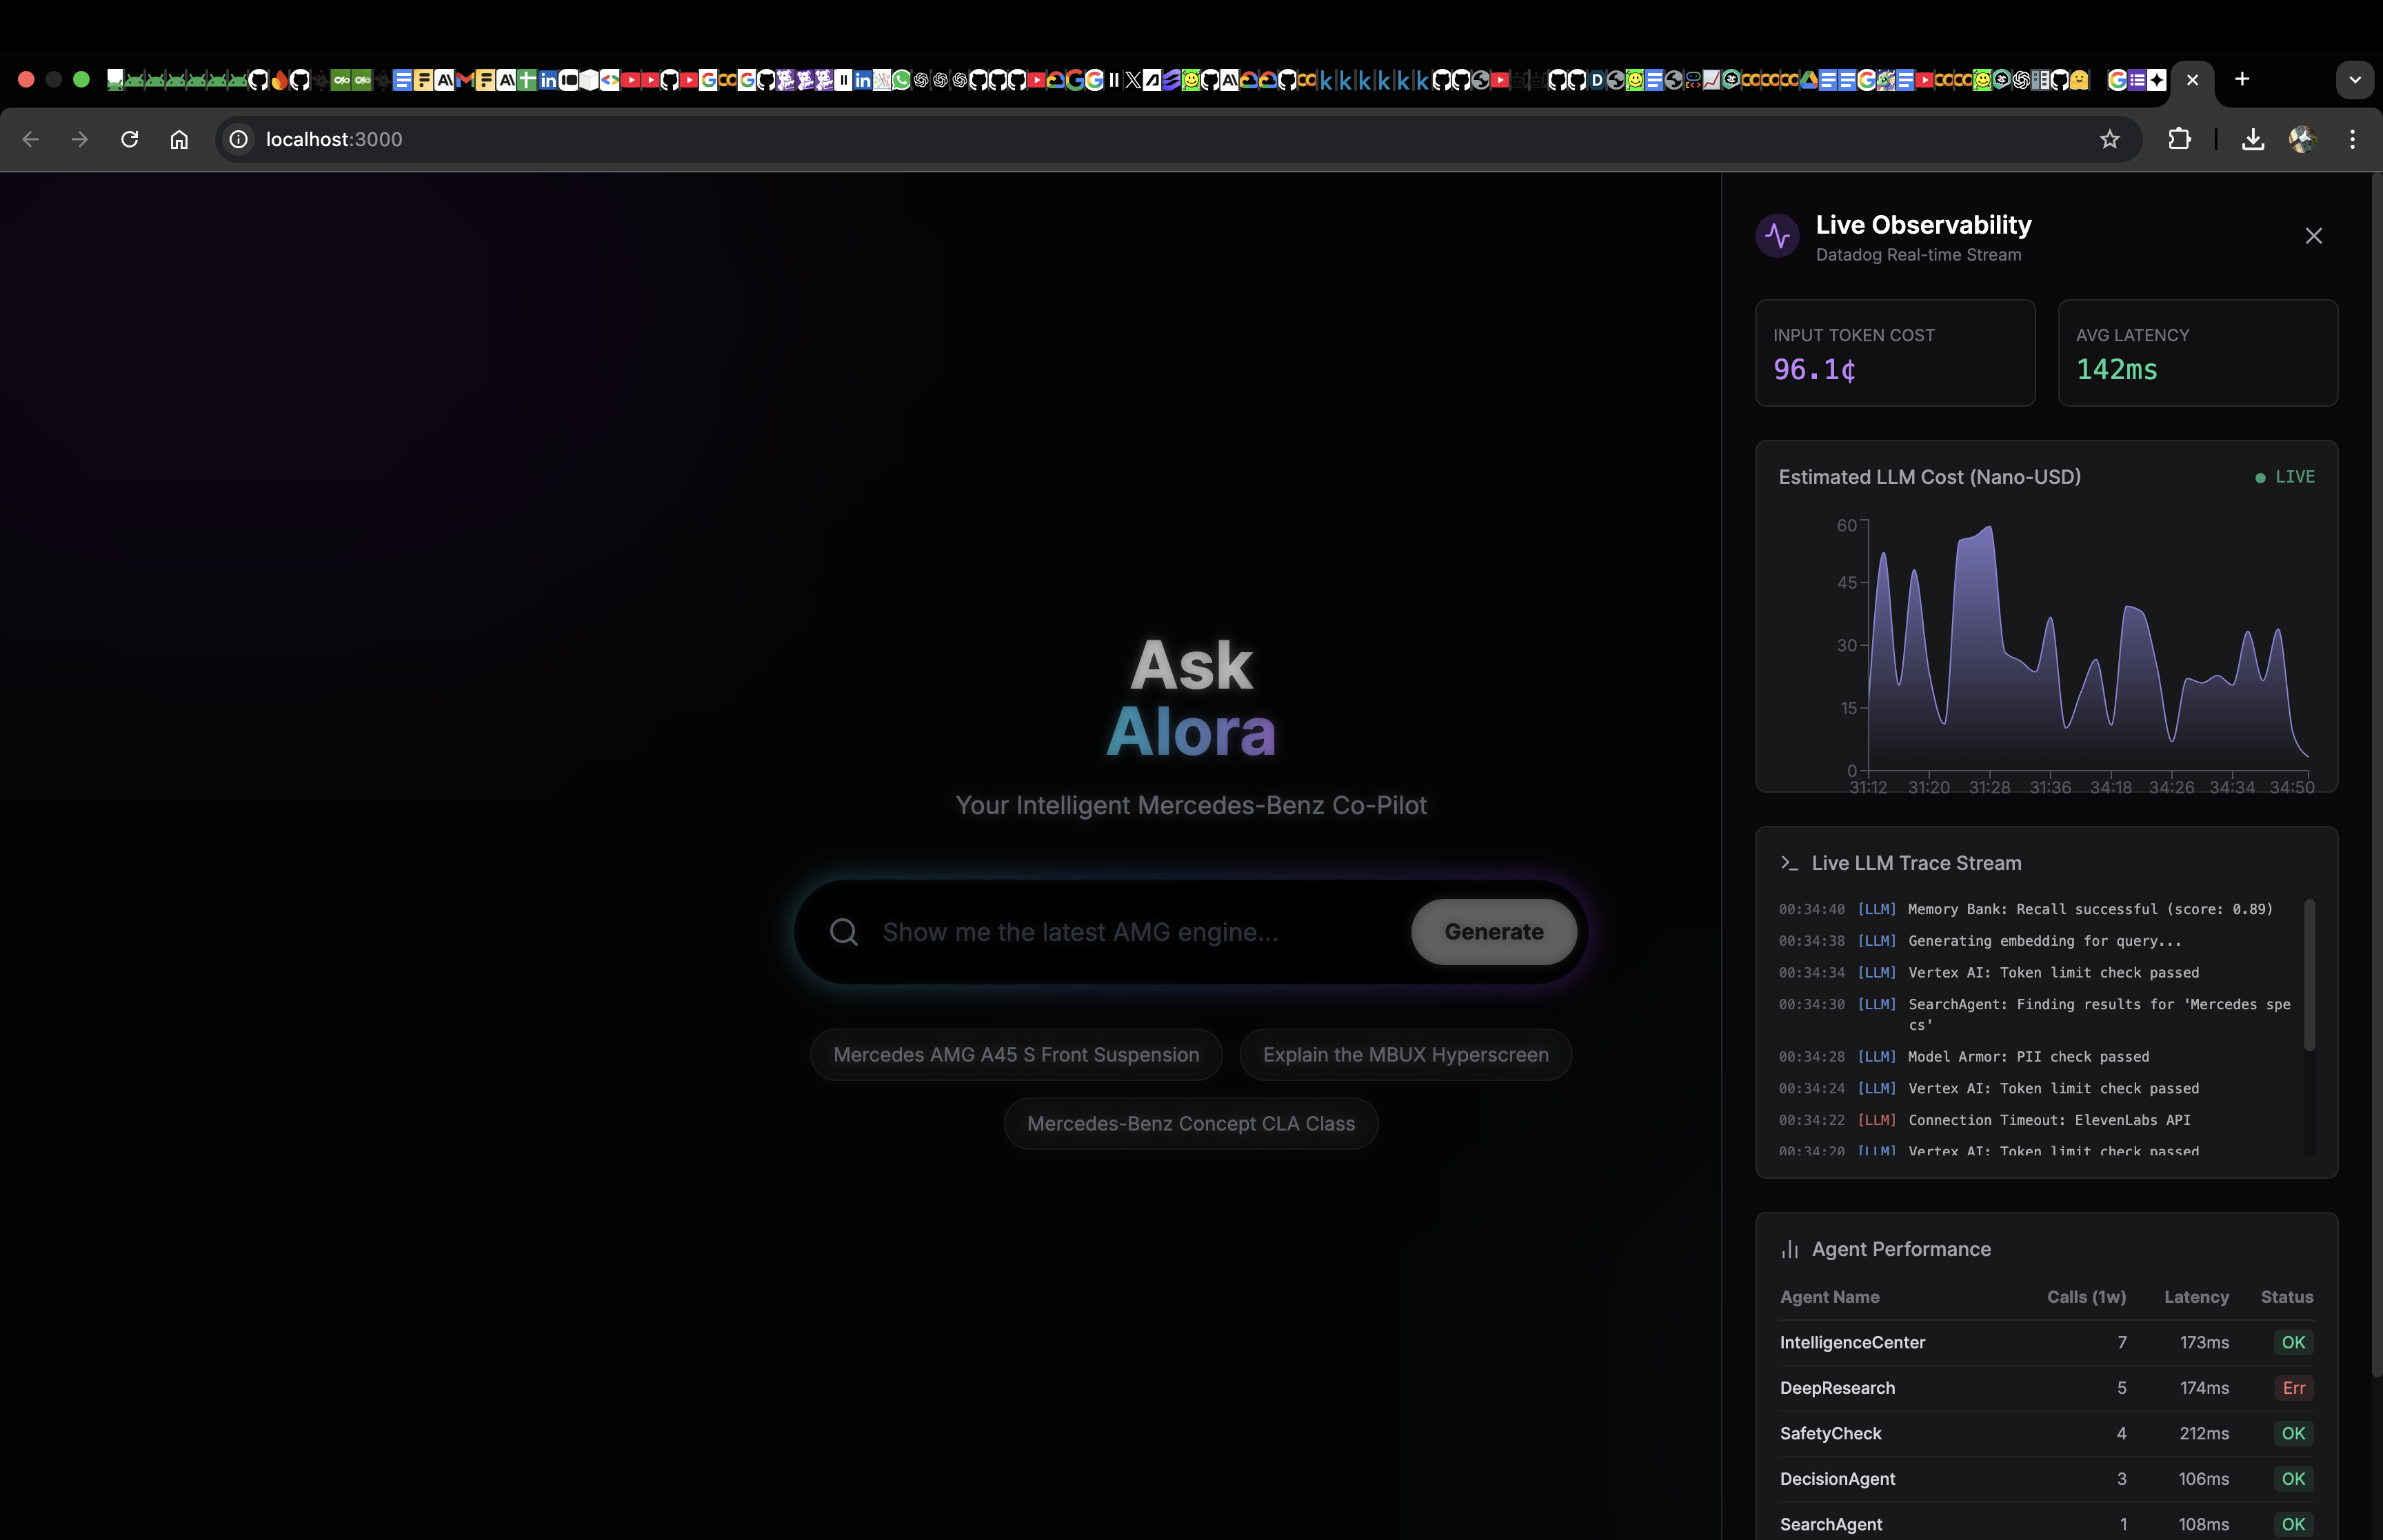Click the search magnifier icon
The width and height of the screenshot is (2383, 1540).
tap(843, 932)
